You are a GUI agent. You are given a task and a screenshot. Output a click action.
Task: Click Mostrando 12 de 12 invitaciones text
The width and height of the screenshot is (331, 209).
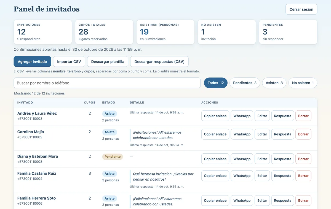tap(39, 93)
